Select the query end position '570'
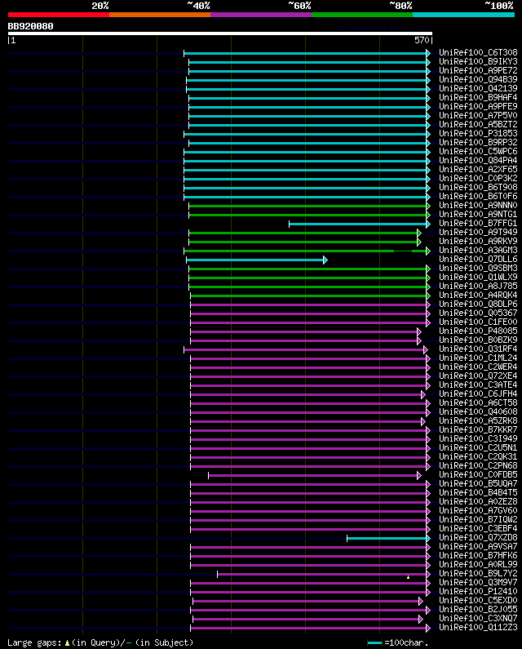Image resolution: width=522 pixels, height=649 pixels. pos(422,40)
